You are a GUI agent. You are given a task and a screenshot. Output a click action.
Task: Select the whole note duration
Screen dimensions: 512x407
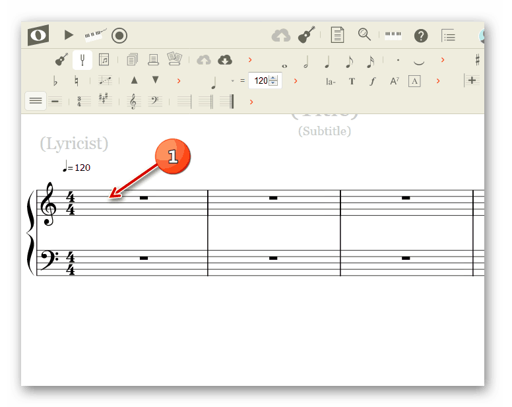tap(284, 66)
